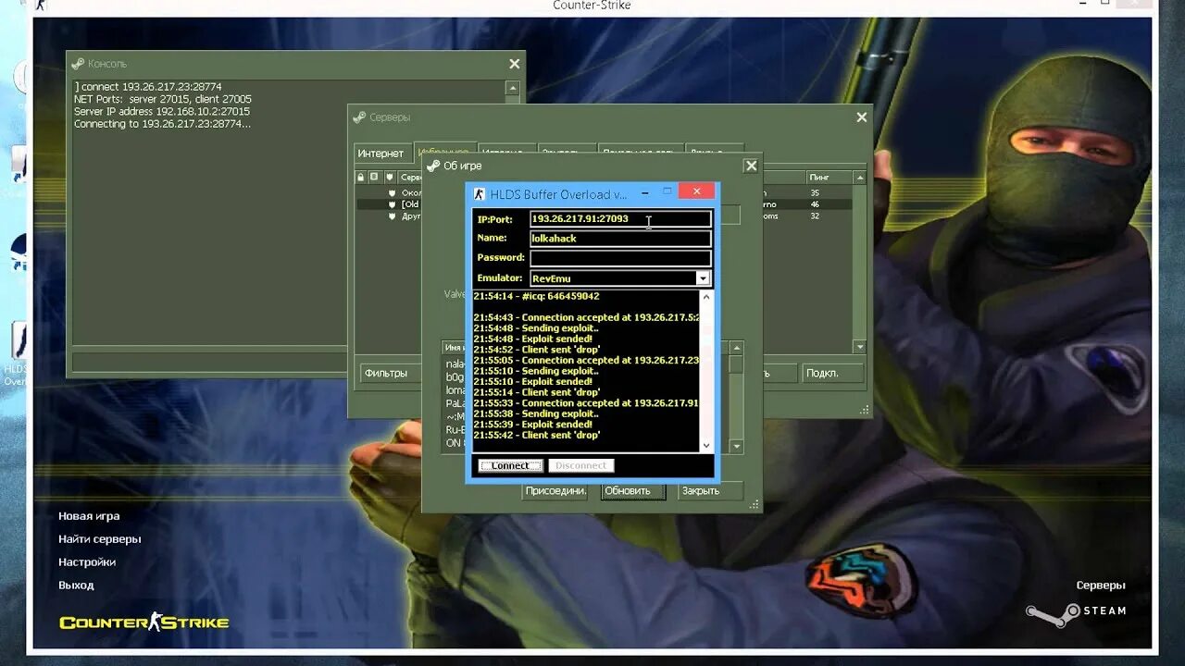Click the Пинг column header
1185x666 pixels.
[x=829, y=177]
